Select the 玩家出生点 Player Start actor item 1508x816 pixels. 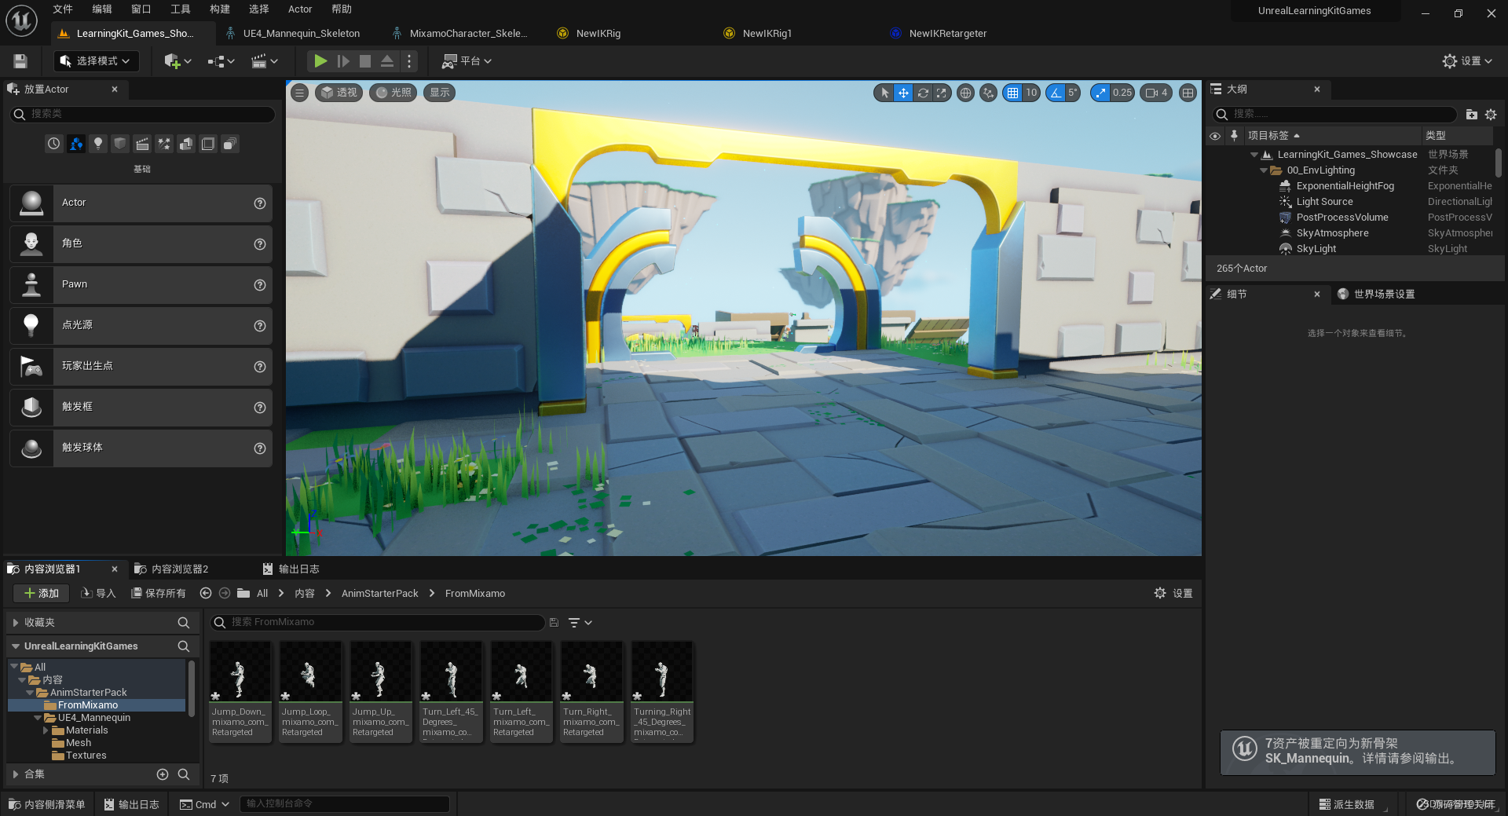pyautogui.click(x=141, y=366)
